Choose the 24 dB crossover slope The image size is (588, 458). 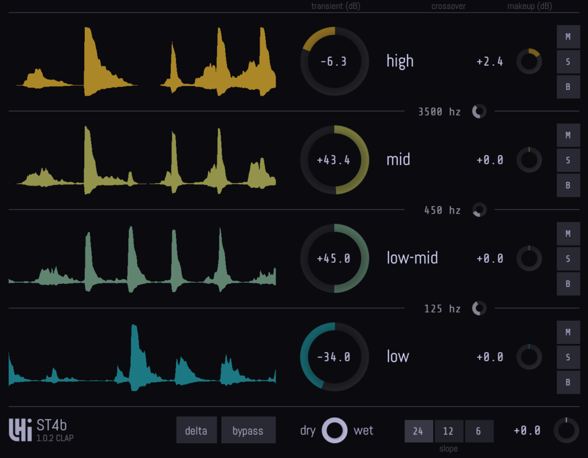click(x=418, y=431)
